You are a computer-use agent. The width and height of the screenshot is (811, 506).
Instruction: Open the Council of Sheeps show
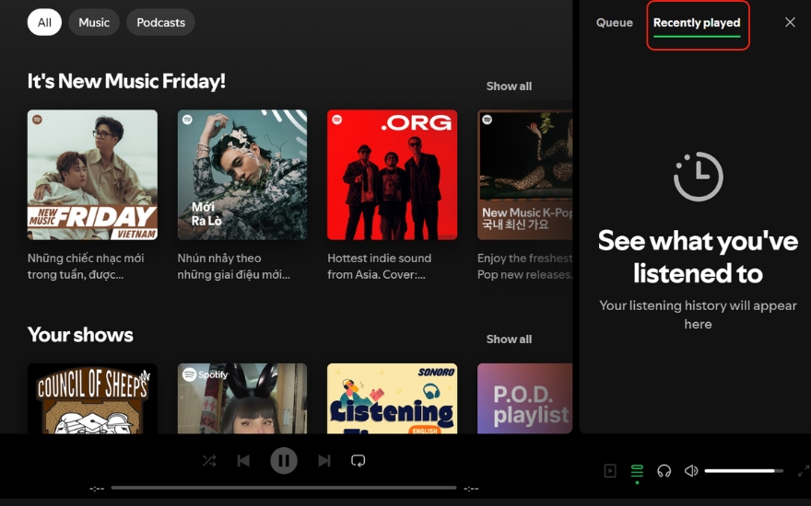[92, 398]
